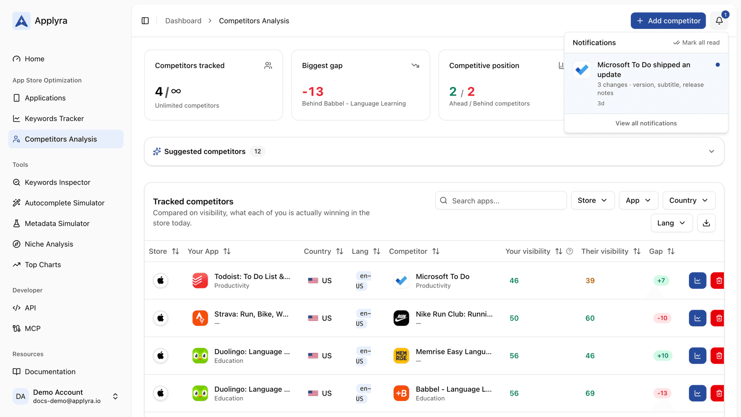The image size is (741, 417).
Task: Open Applications in sidebar
Action: click(66, 98)
